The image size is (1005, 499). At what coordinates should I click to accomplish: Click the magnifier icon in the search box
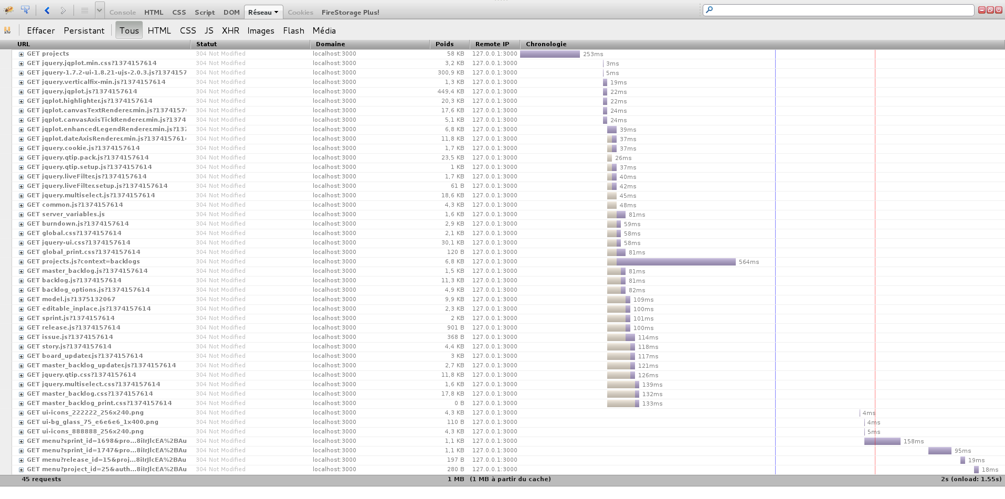pyautogui.click(x=709, y=9)
